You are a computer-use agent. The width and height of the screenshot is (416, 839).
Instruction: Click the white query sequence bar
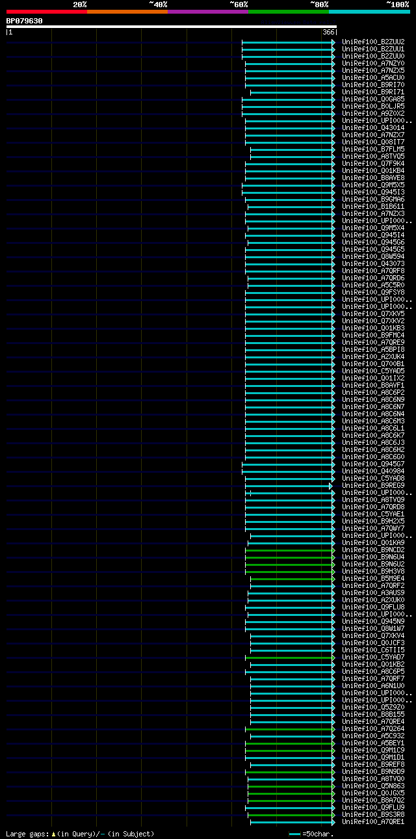pos(172,27)
